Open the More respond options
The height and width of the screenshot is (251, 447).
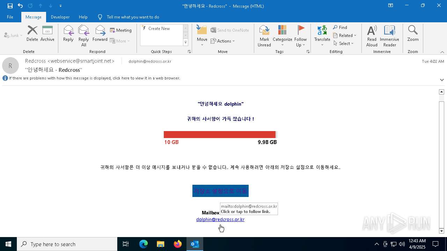pos(120,41)
